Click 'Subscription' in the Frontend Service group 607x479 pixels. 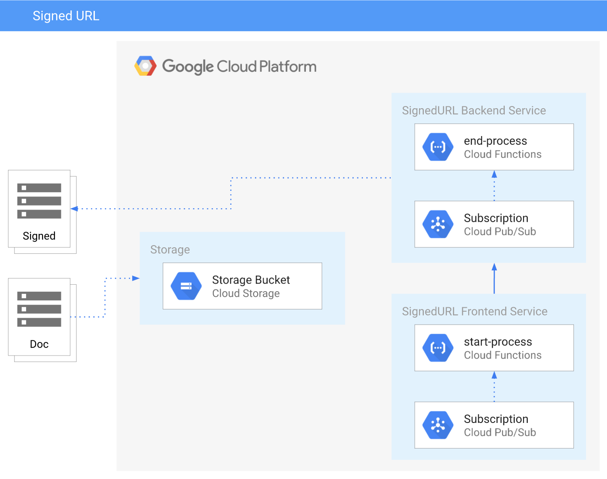click(496, 419)
